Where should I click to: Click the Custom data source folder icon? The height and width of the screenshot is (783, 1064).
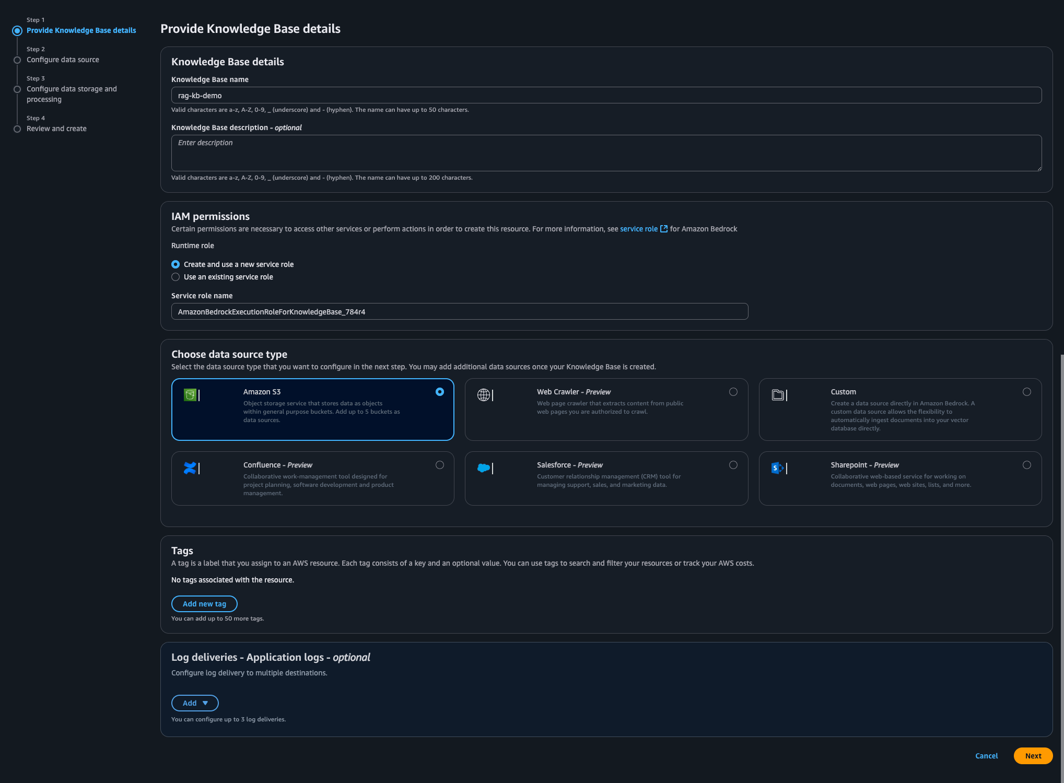[x=779, y=395]
